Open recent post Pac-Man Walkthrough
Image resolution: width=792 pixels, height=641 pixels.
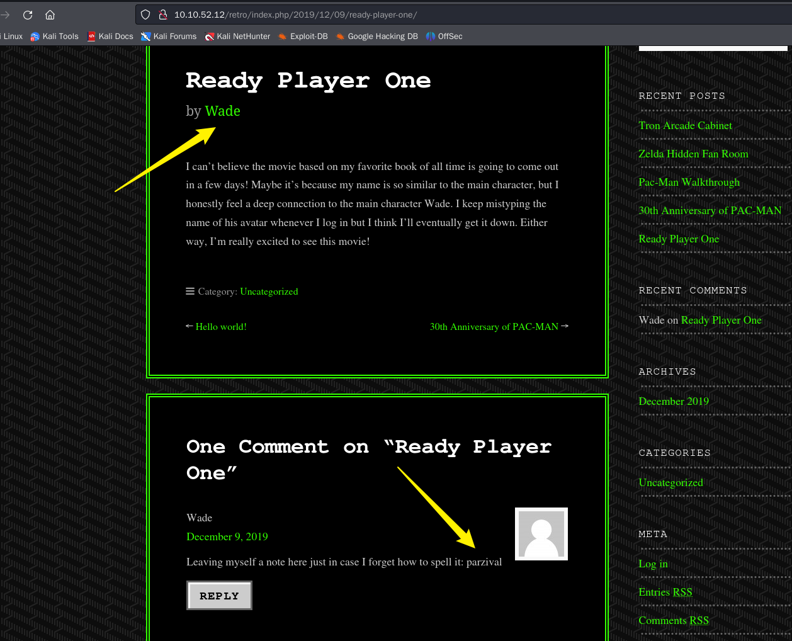pyautogui.click(x=689, y=182)
